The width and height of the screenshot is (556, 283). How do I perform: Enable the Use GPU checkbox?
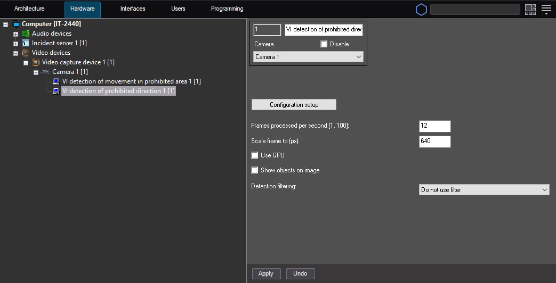point(255,155)
